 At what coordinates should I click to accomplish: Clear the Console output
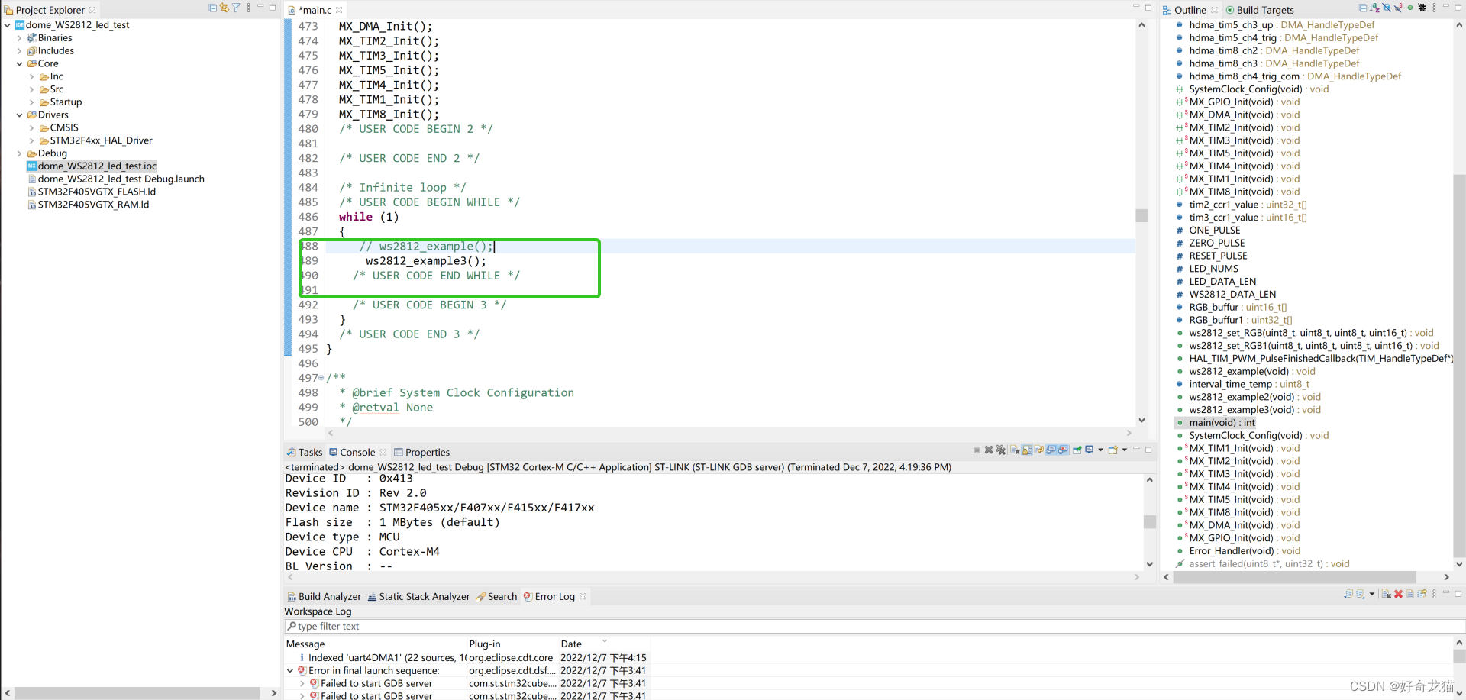[x=1016, y=450]
